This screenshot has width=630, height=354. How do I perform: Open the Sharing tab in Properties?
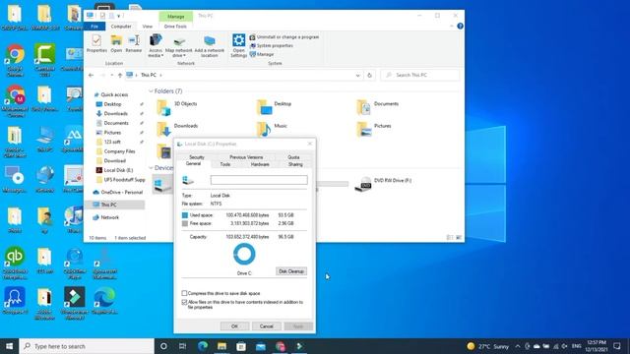tap(295, 164)
